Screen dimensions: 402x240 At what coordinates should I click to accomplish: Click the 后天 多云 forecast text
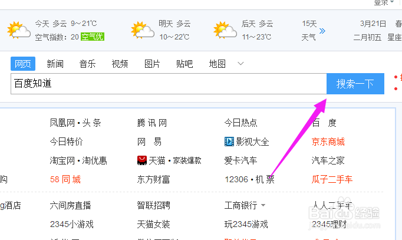click(257, 24)
